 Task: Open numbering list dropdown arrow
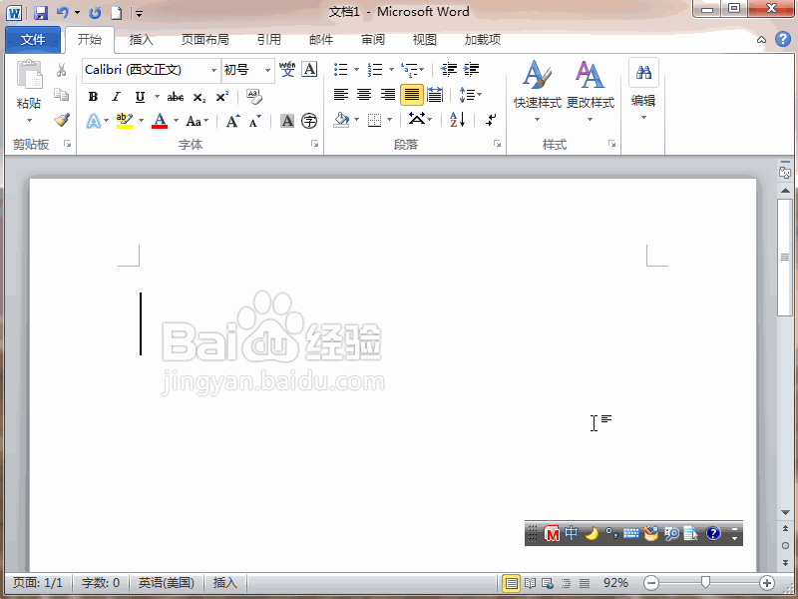click(x=391, y=69)
